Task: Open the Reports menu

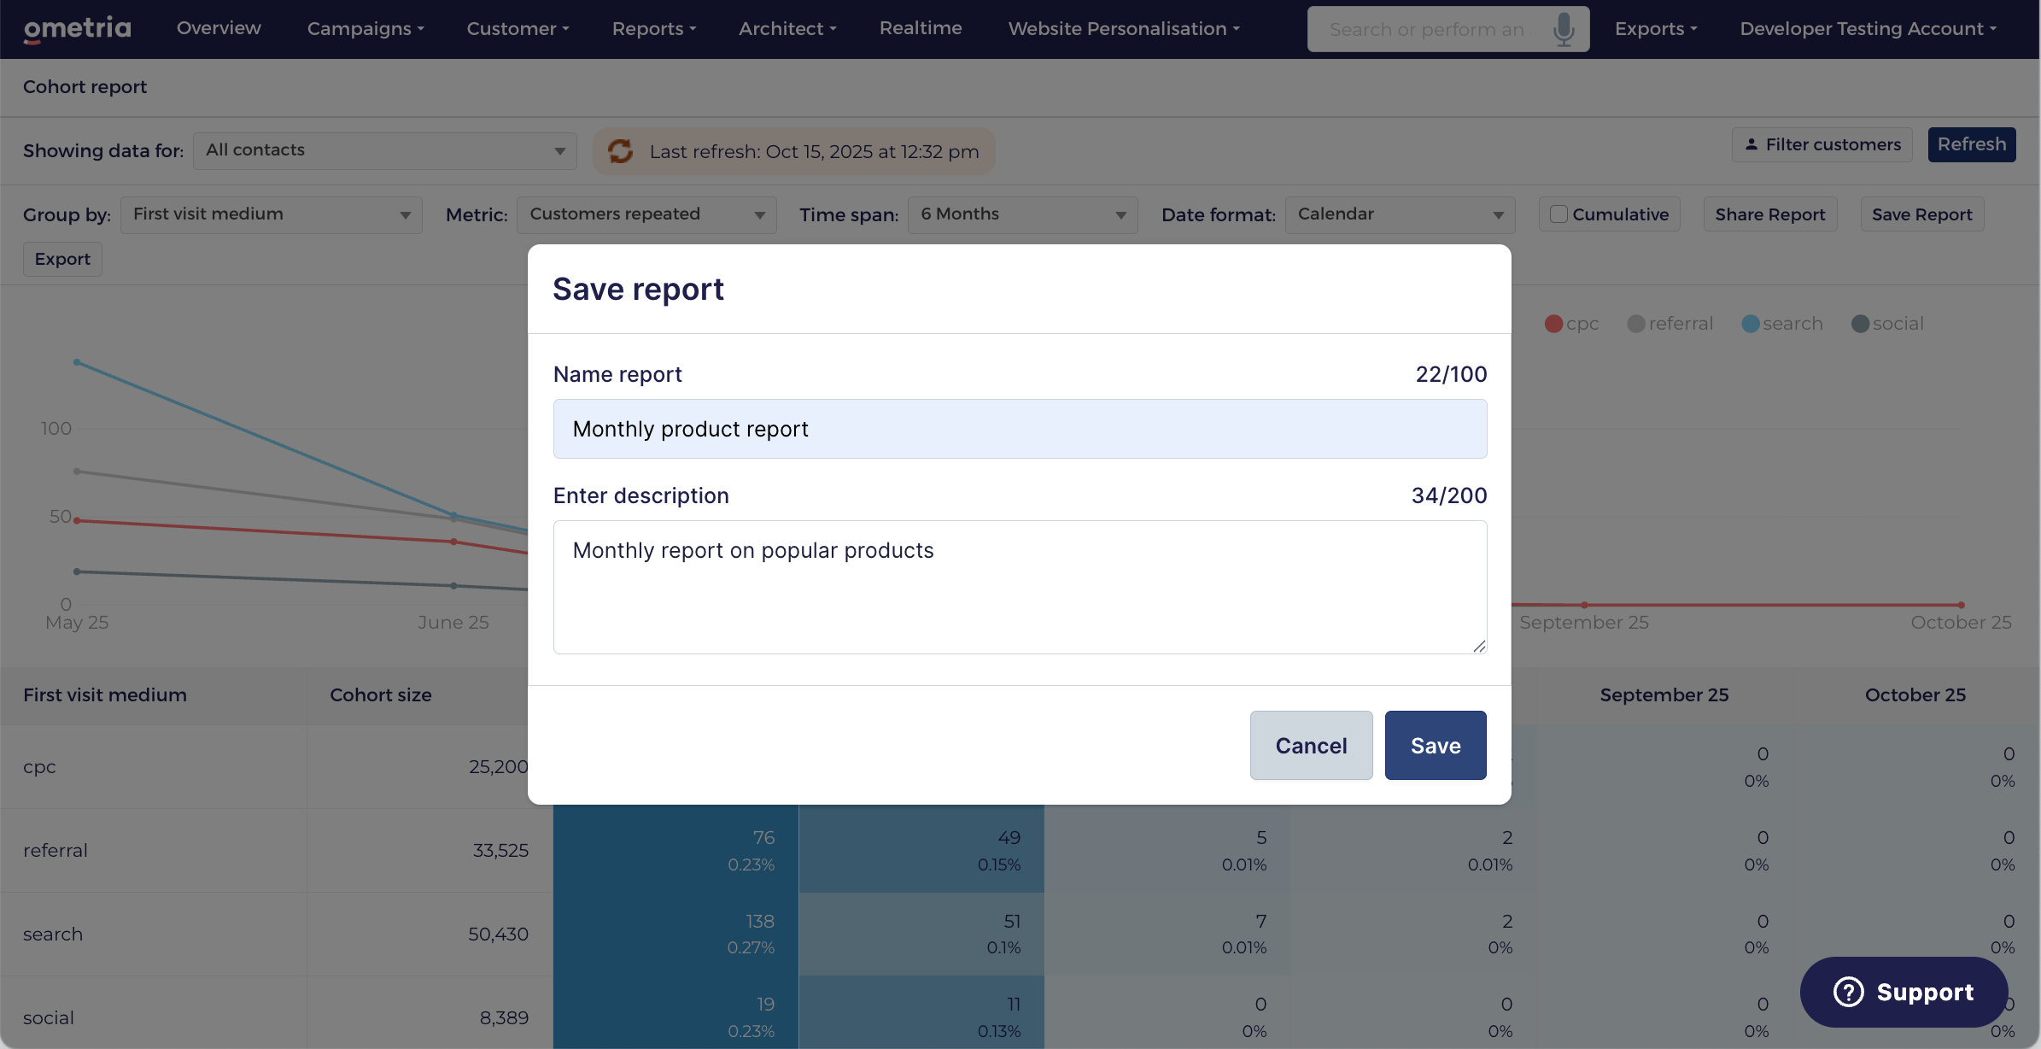Action: click(x=654, y=29)
